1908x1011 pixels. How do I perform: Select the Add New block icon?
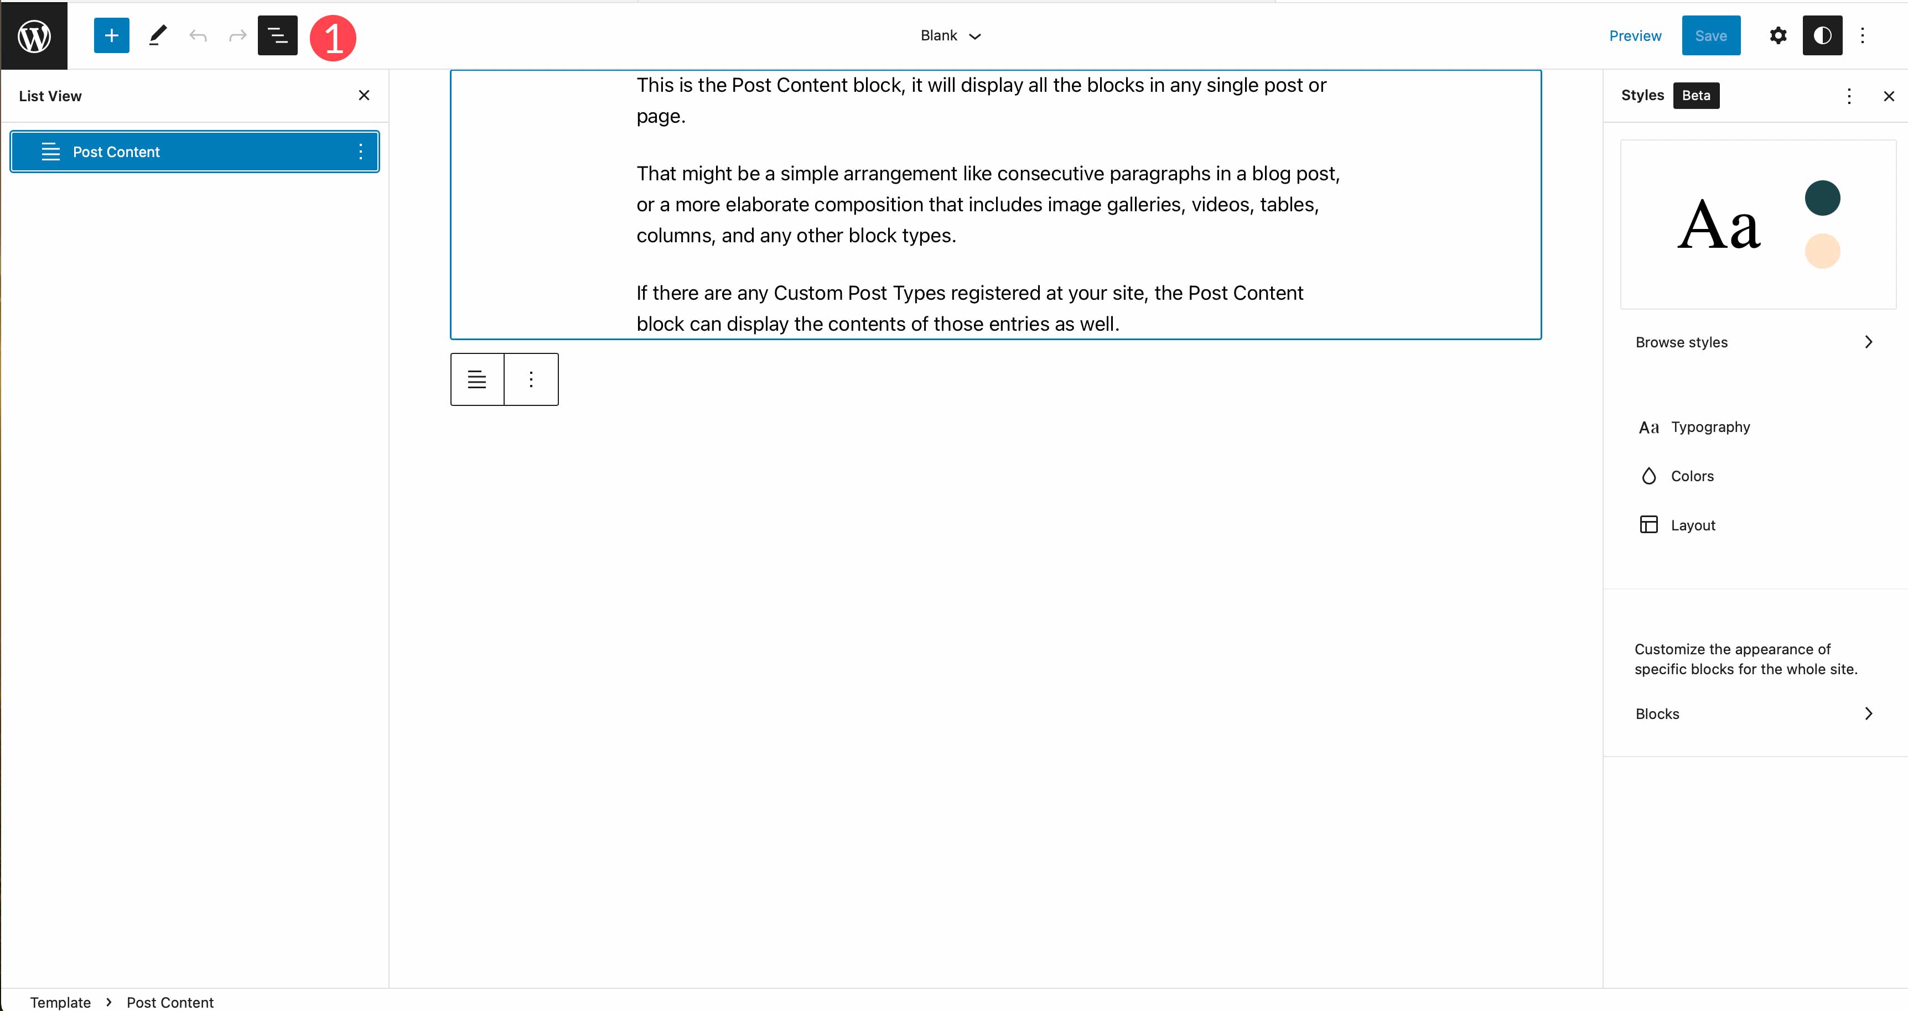(111, 35)
